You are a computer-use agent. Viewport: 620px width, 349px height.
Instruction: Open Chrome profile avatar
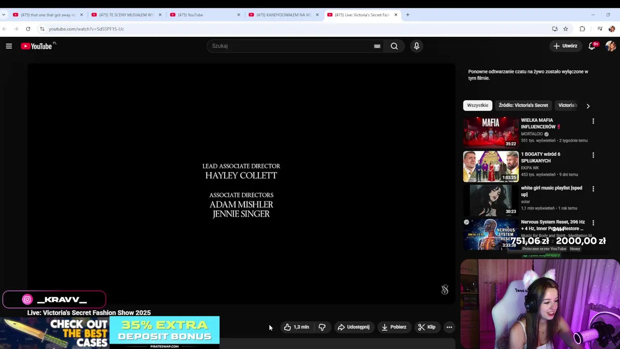click(611, 29)
